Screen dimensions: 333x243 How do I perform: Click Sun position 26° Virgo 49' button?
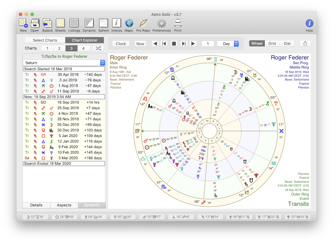pyautogui.click(x=65, y=217)
